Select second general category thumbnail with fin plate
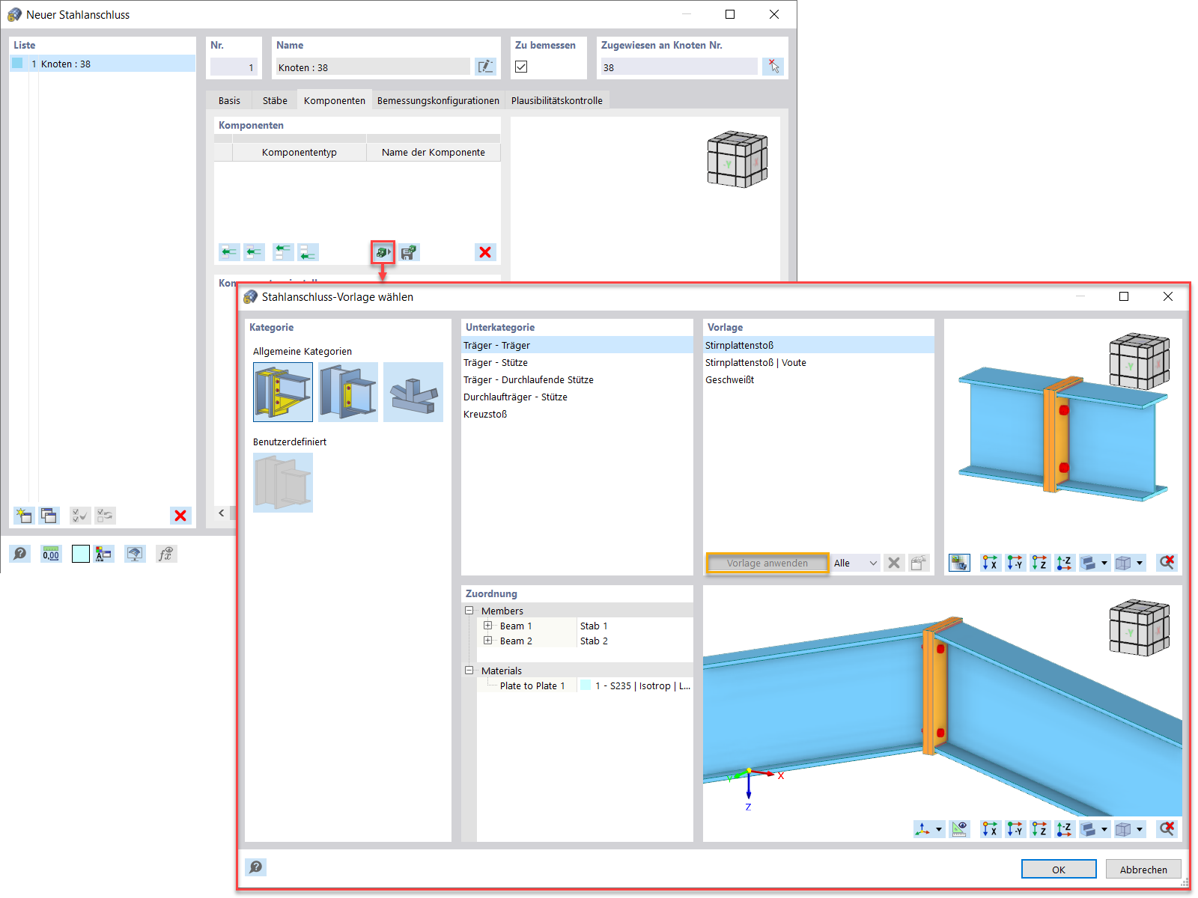The image size is (1198, 898). (x=348, y=392)
